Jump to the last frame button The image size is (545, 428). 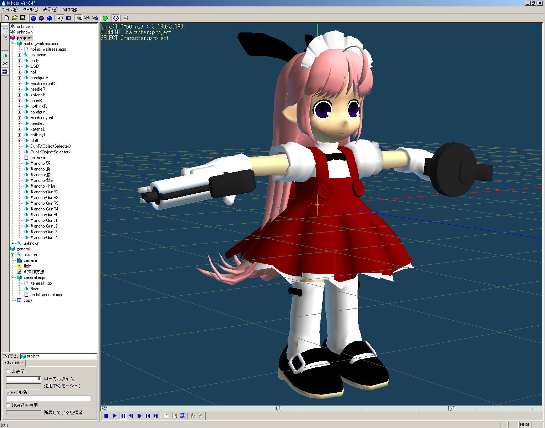(x=155, y=416)
